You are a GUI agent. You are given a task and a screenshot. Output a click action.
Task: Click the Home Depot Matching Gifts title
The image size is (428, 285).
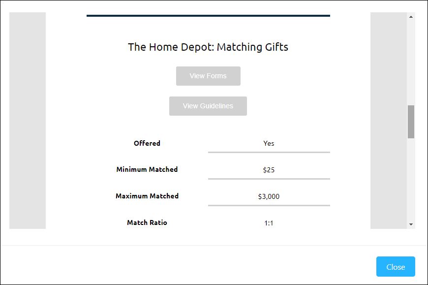pos(208,47)
